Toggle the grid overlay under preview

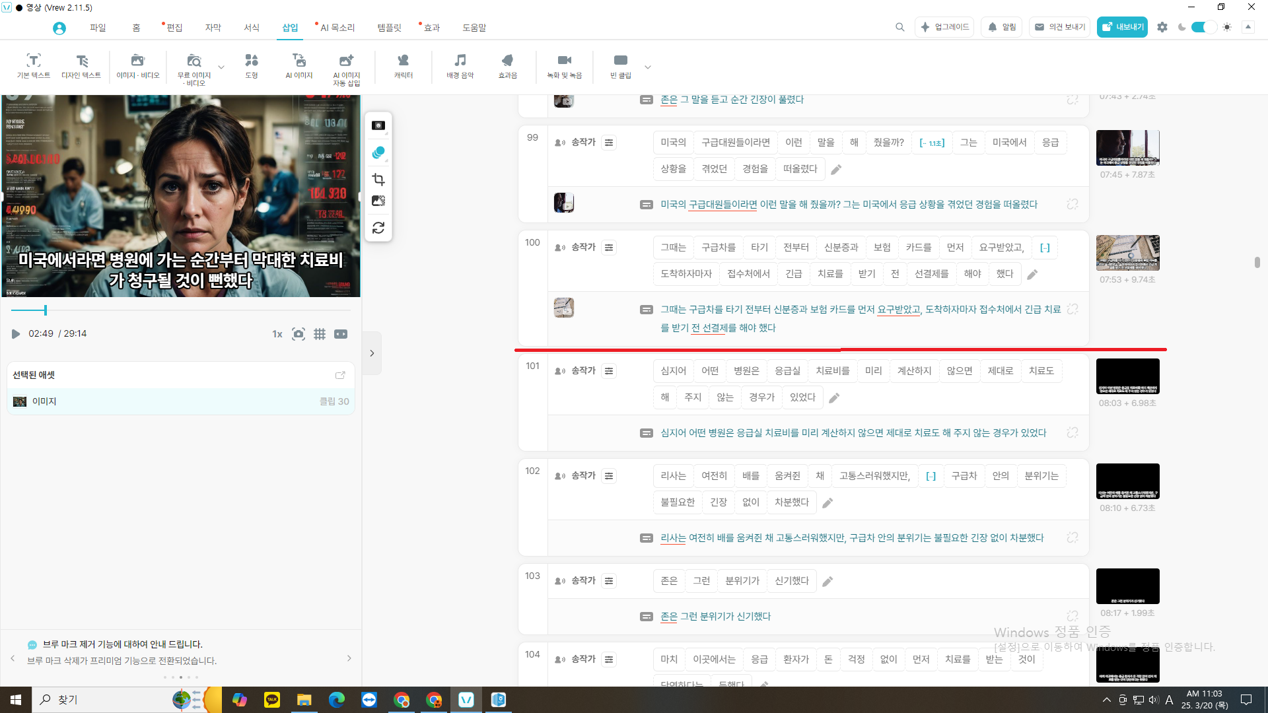tap(320, 334)
